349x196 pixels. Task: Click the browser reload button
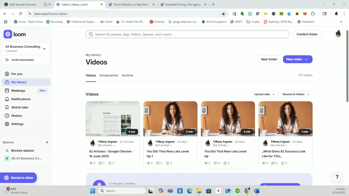[x=20, y=14]
